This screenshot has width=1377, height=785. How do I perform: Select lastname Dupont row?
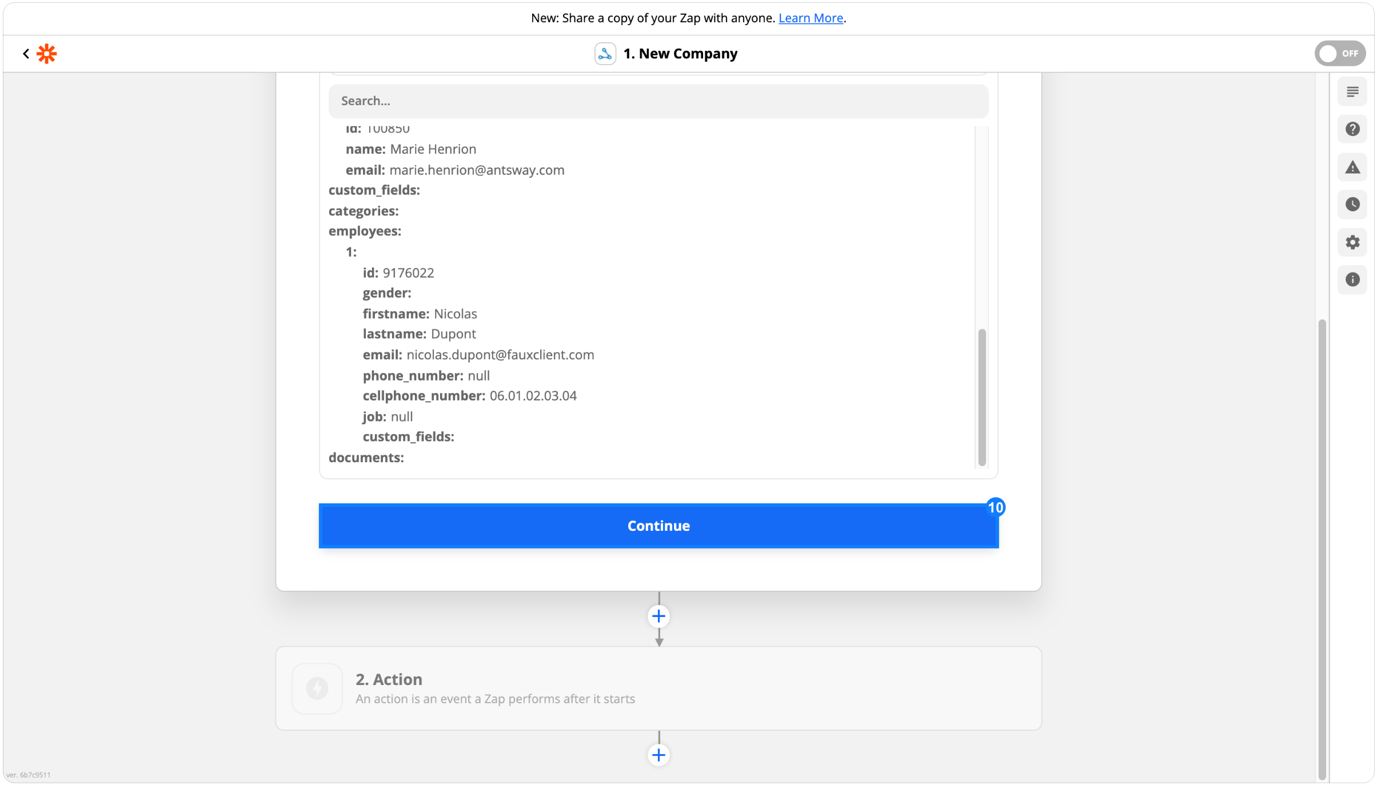coord(419,334)
